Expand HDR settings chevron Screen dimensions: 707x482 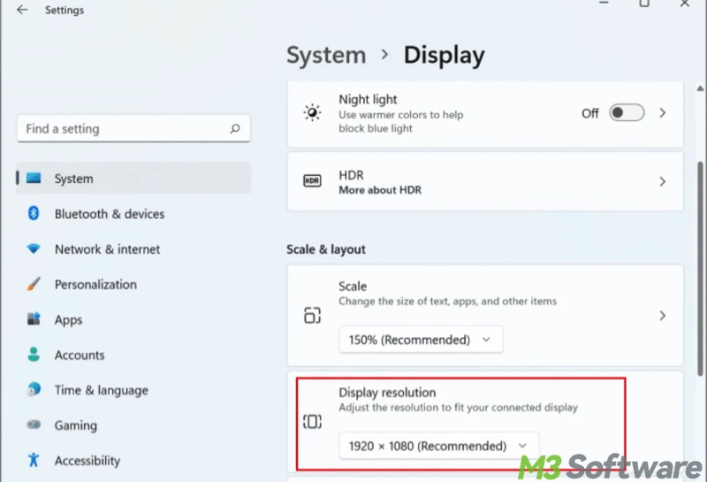(x=662, y=181)
